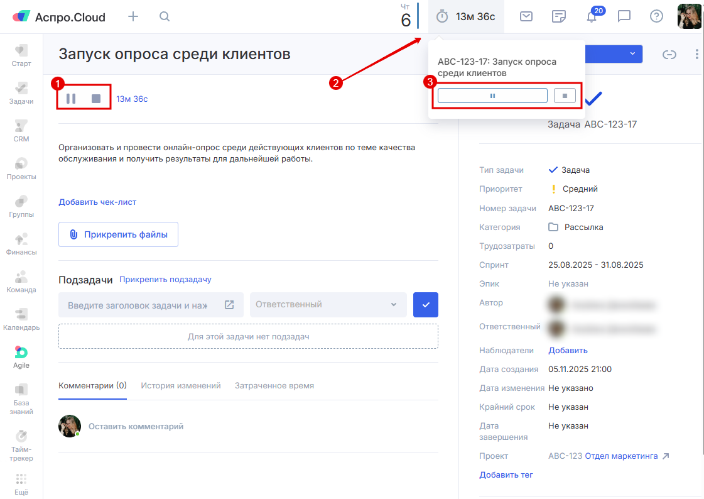
Task: Confirm subtask with blue checkmark button
Action: pyautogui.click(x=426, y=305)
